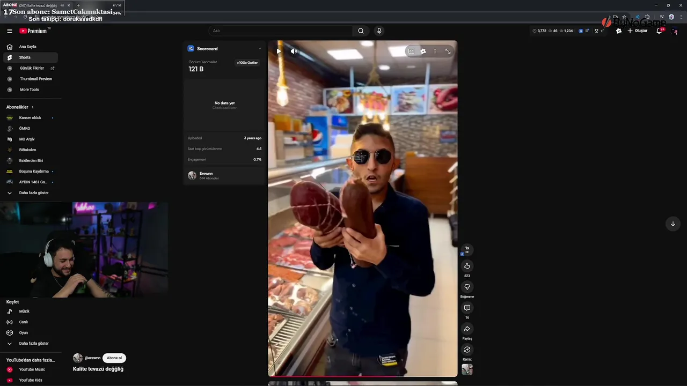Screen dimensions: 687x386
Task: Open Short player settings gear
Action: [423, 51]
